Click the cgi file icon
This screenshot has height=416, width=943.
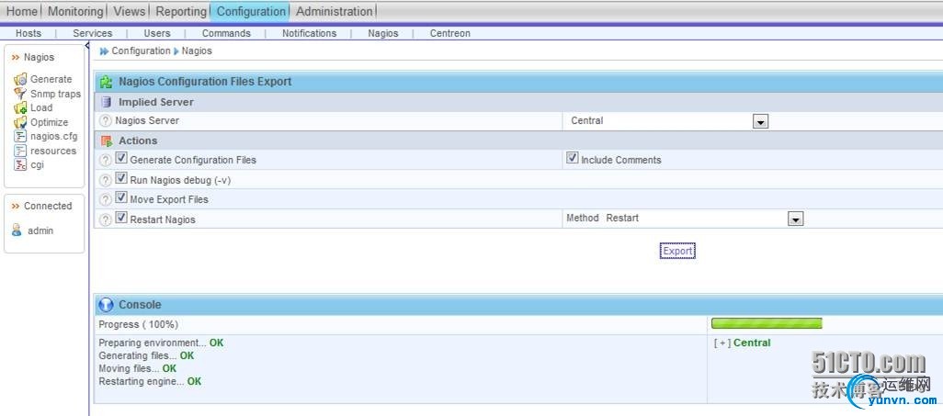point(20,164)
